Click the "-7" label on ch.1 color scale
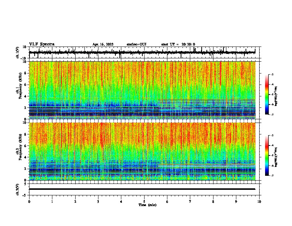Image resolution: width=292 pixels, height=226 pixels. [x=272, y=114]
